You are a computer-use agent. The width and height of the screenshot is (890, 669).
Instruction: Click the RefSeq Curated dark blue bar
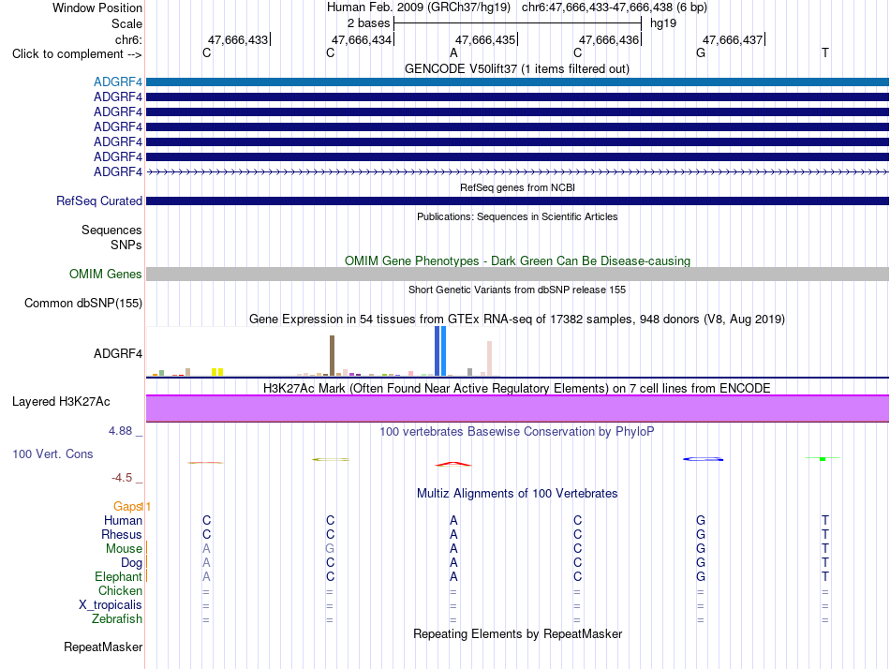point(517,201)
